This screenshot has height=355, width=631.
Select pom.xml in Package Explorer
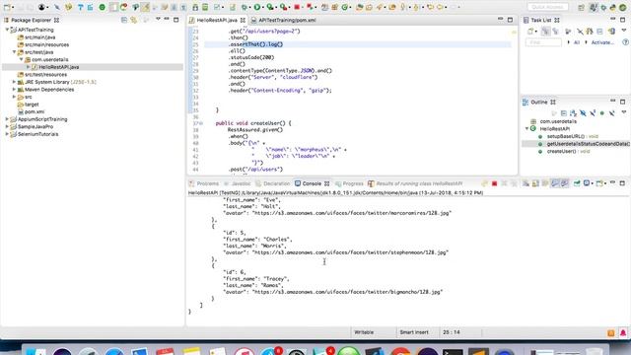pyautogui.click(x=35, y=111)
